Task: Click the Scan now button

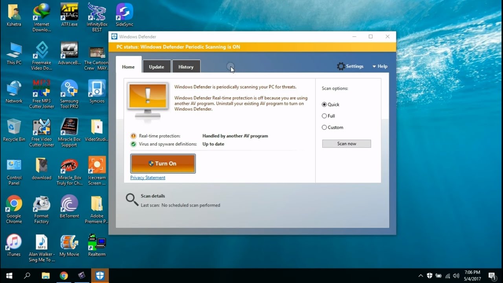Action: (347, 144)
